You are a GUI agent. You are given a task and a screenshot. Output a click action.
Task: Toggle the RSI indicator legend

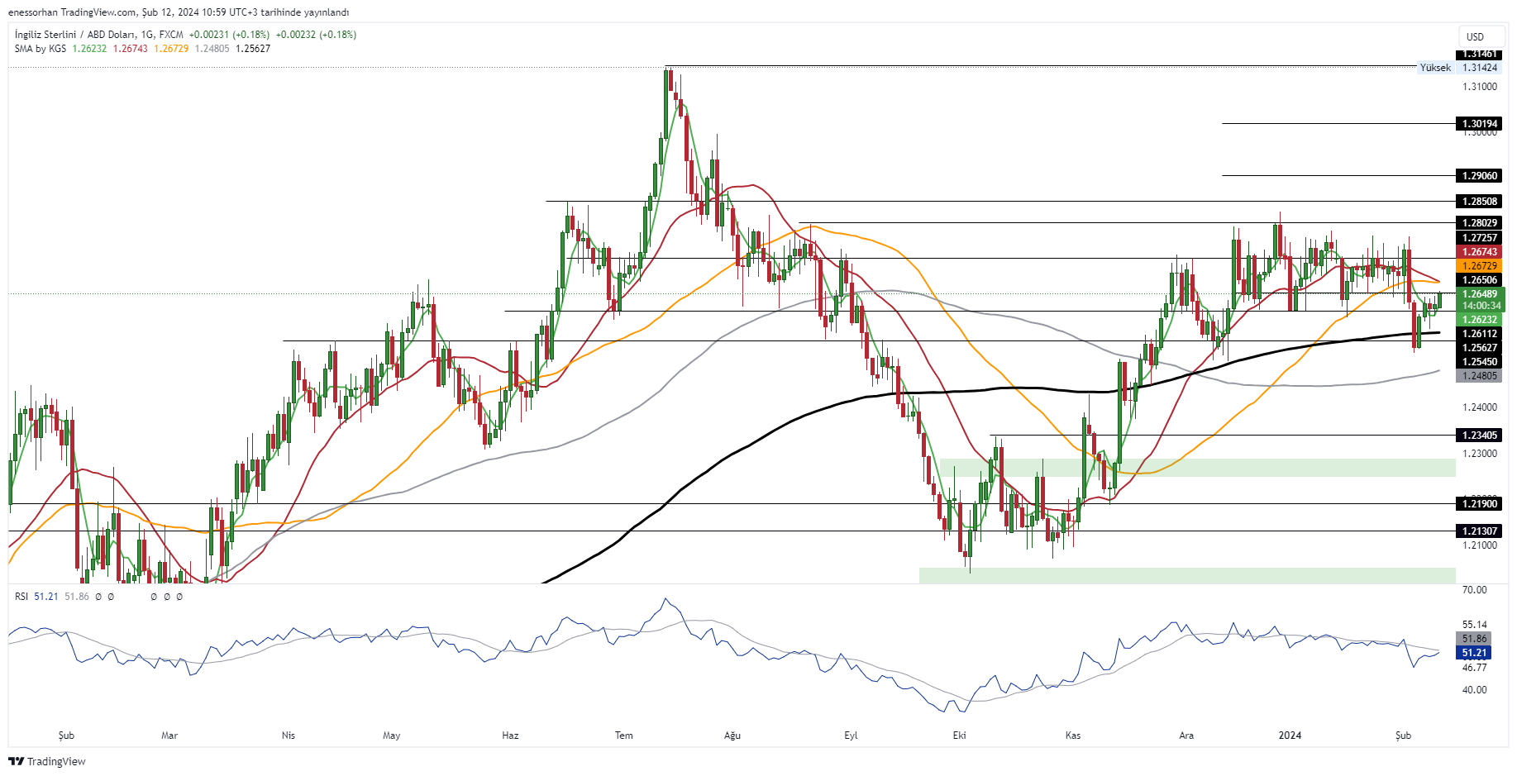pos(20,596)
